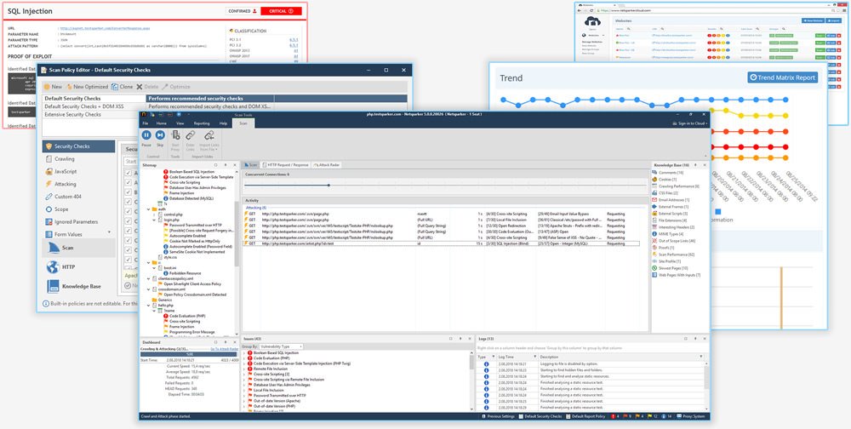Toggle the first checkbox in security checks list
The width and height of the screenshot is (851, 429).
(x=129, y=174)
